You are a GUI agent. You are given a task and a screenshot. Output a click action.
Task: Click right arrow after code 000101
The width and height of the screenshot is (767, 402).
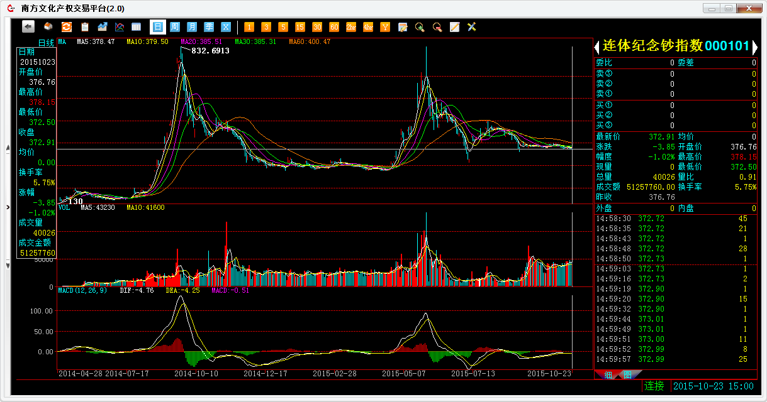pyautogui.click(x=754, y=46)
